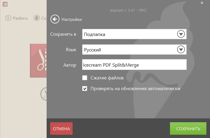Click the Склеить pages icon in toolbar

point(37,18)
